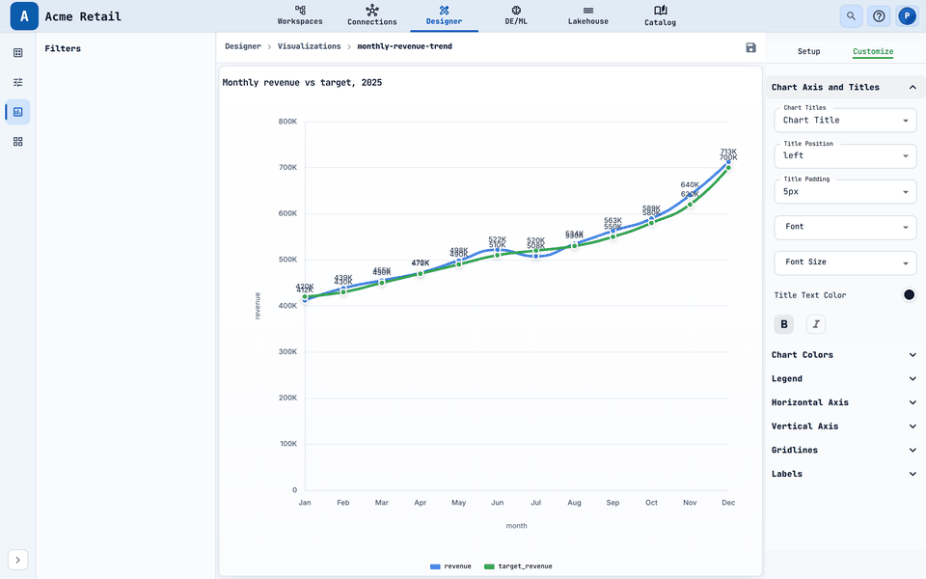926x579 pixels.
Task: Switch to the Customize tab
Action: click(x=873, y=51)
